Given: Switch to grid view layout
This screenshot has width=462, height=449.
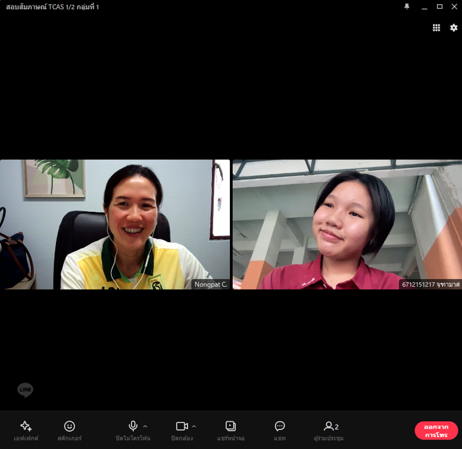Looking at the screenshot, I should tap(436, 28).
